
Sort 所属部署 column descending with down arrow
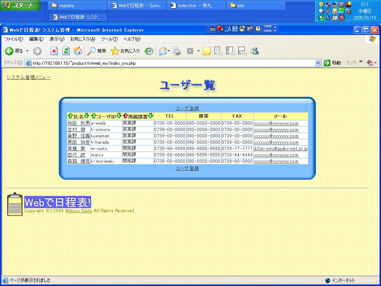pos(151,116)
